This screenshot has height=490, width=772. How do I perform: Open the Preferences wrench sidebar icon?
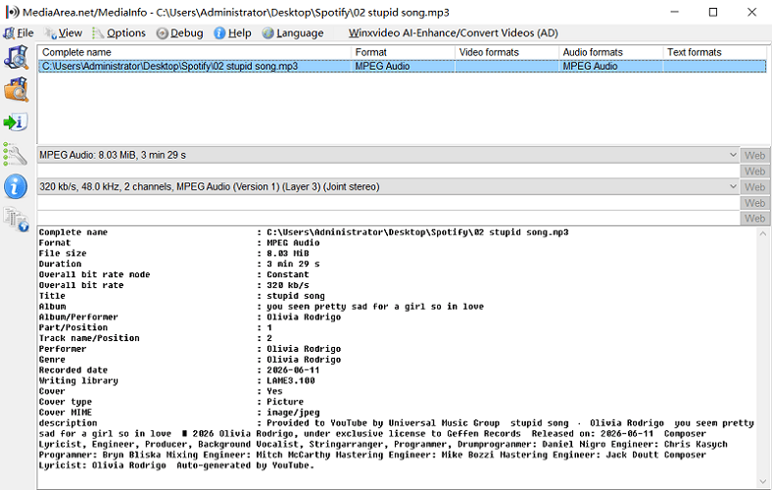tap(16, 155)
